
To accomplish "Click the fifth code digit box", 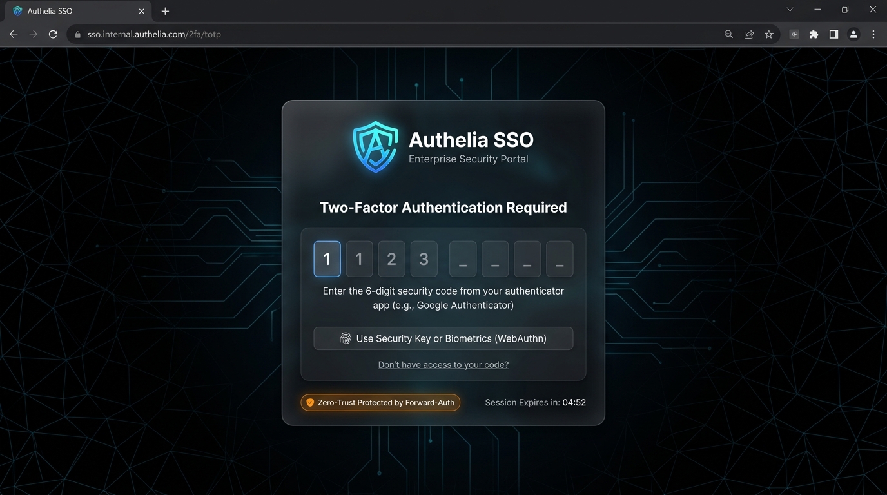I will [463, 258].
